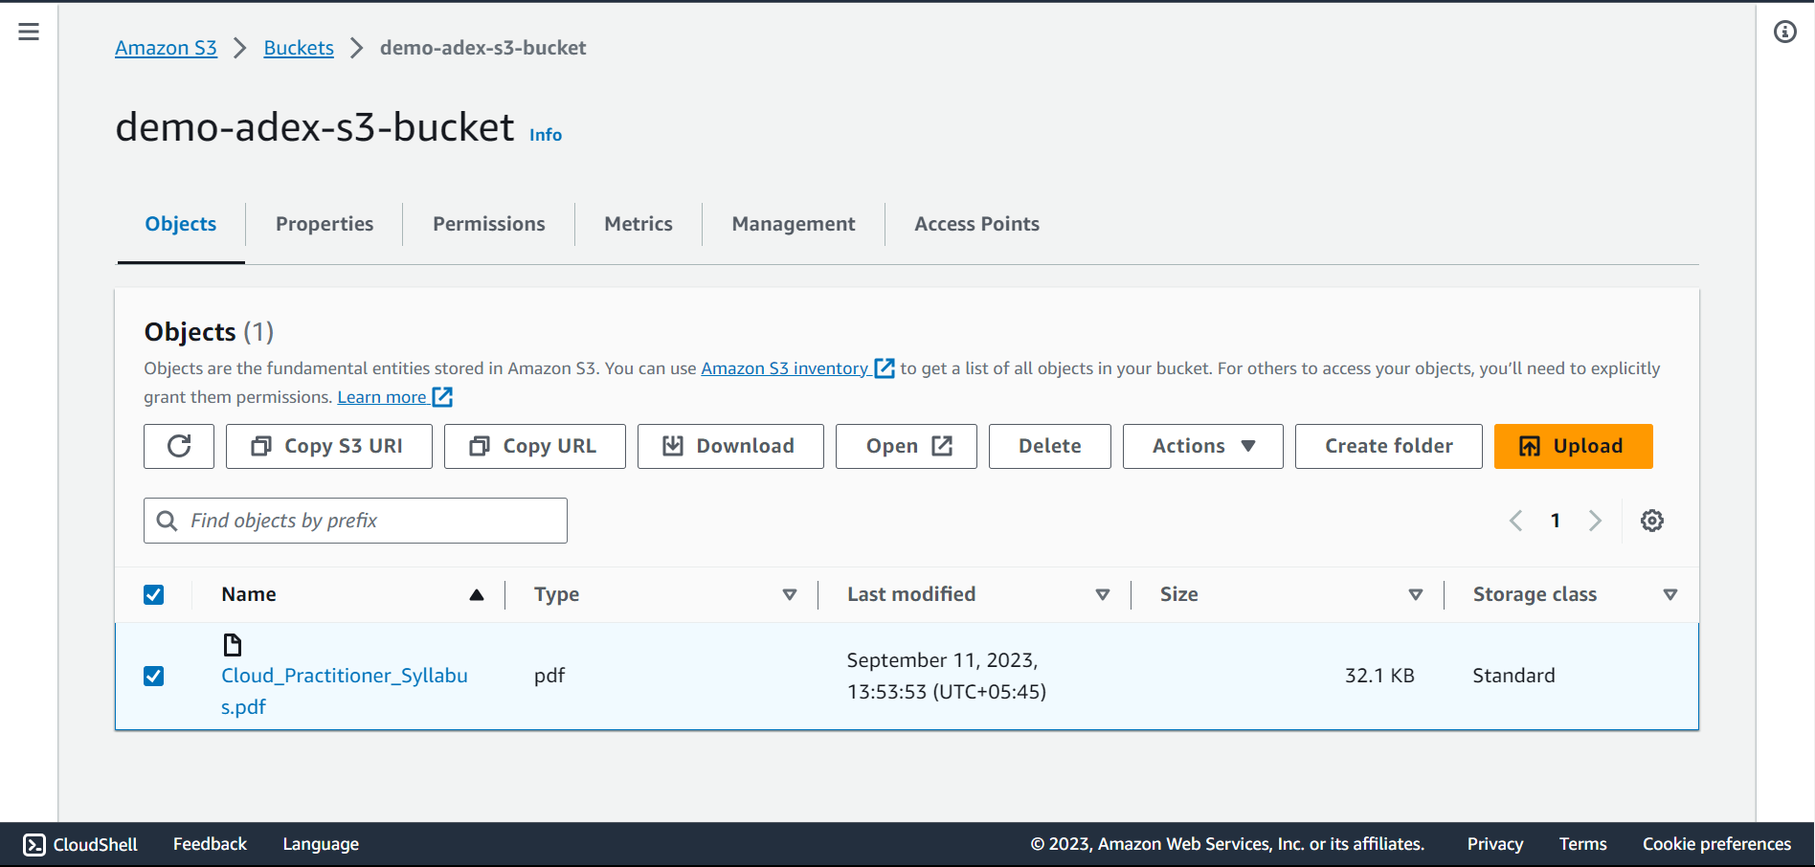1815x867 pixels.
Task: Click page number 1 in pagination
Action: click(1556, 521)
